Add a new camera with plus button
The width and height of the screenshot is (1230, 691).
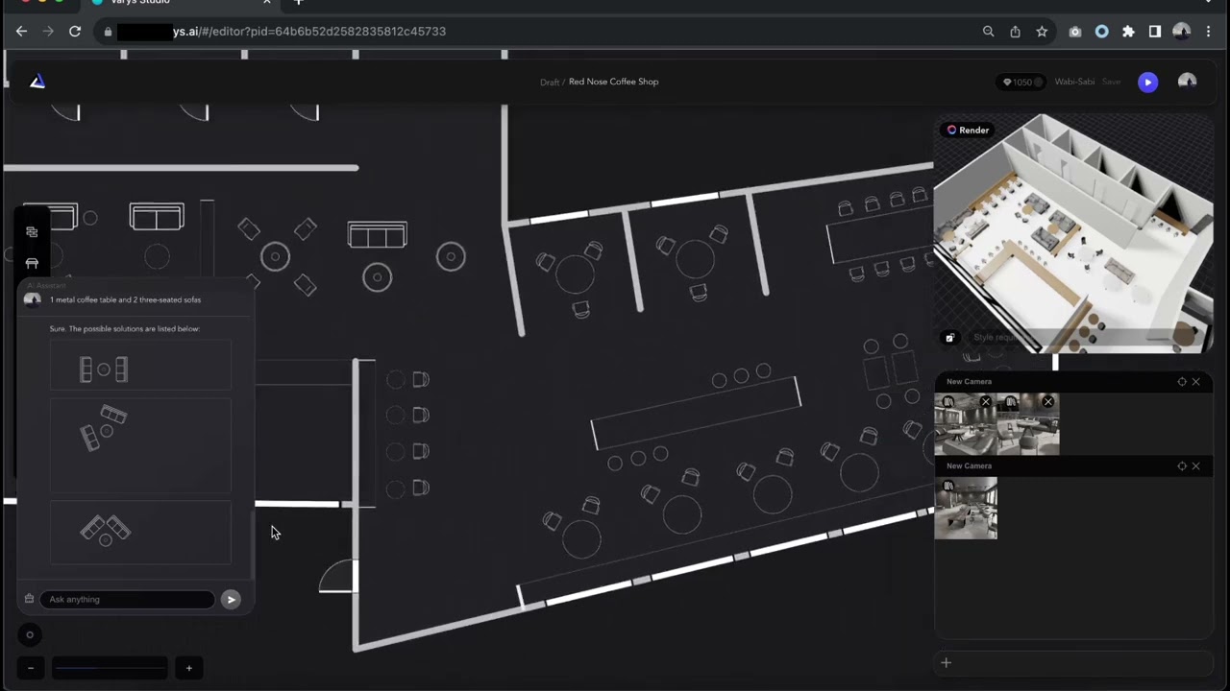point(946,663)
